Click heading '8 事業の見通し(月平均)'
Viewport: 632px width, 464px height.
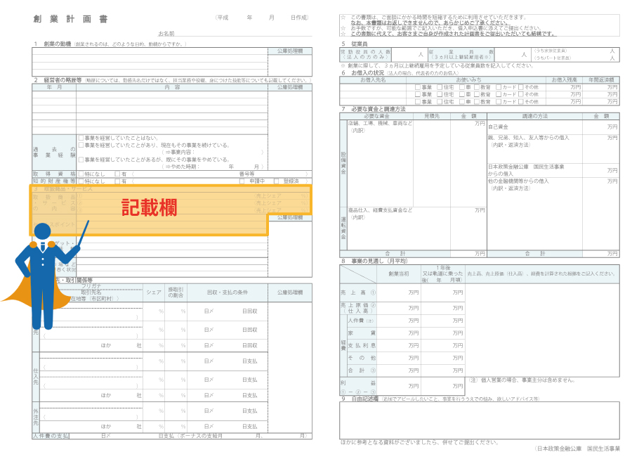pyautogui.click(x=374, y=261)
